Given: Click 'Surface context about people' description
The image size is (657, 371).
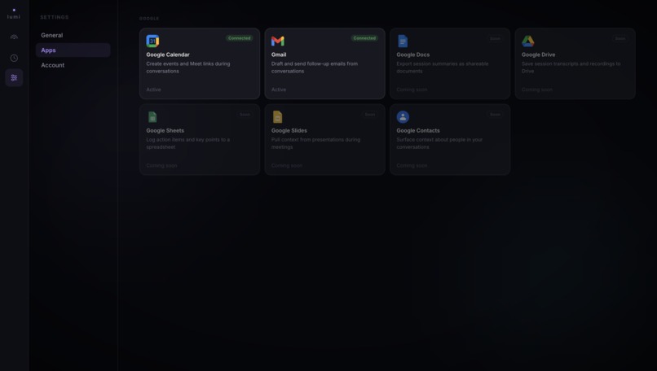Looking at the screenshot, I should (x=439, y=143).
